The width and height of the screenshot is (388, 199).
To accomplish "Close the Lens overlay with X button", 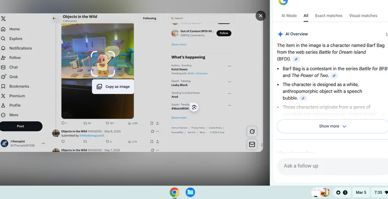I will coord(260,16).
